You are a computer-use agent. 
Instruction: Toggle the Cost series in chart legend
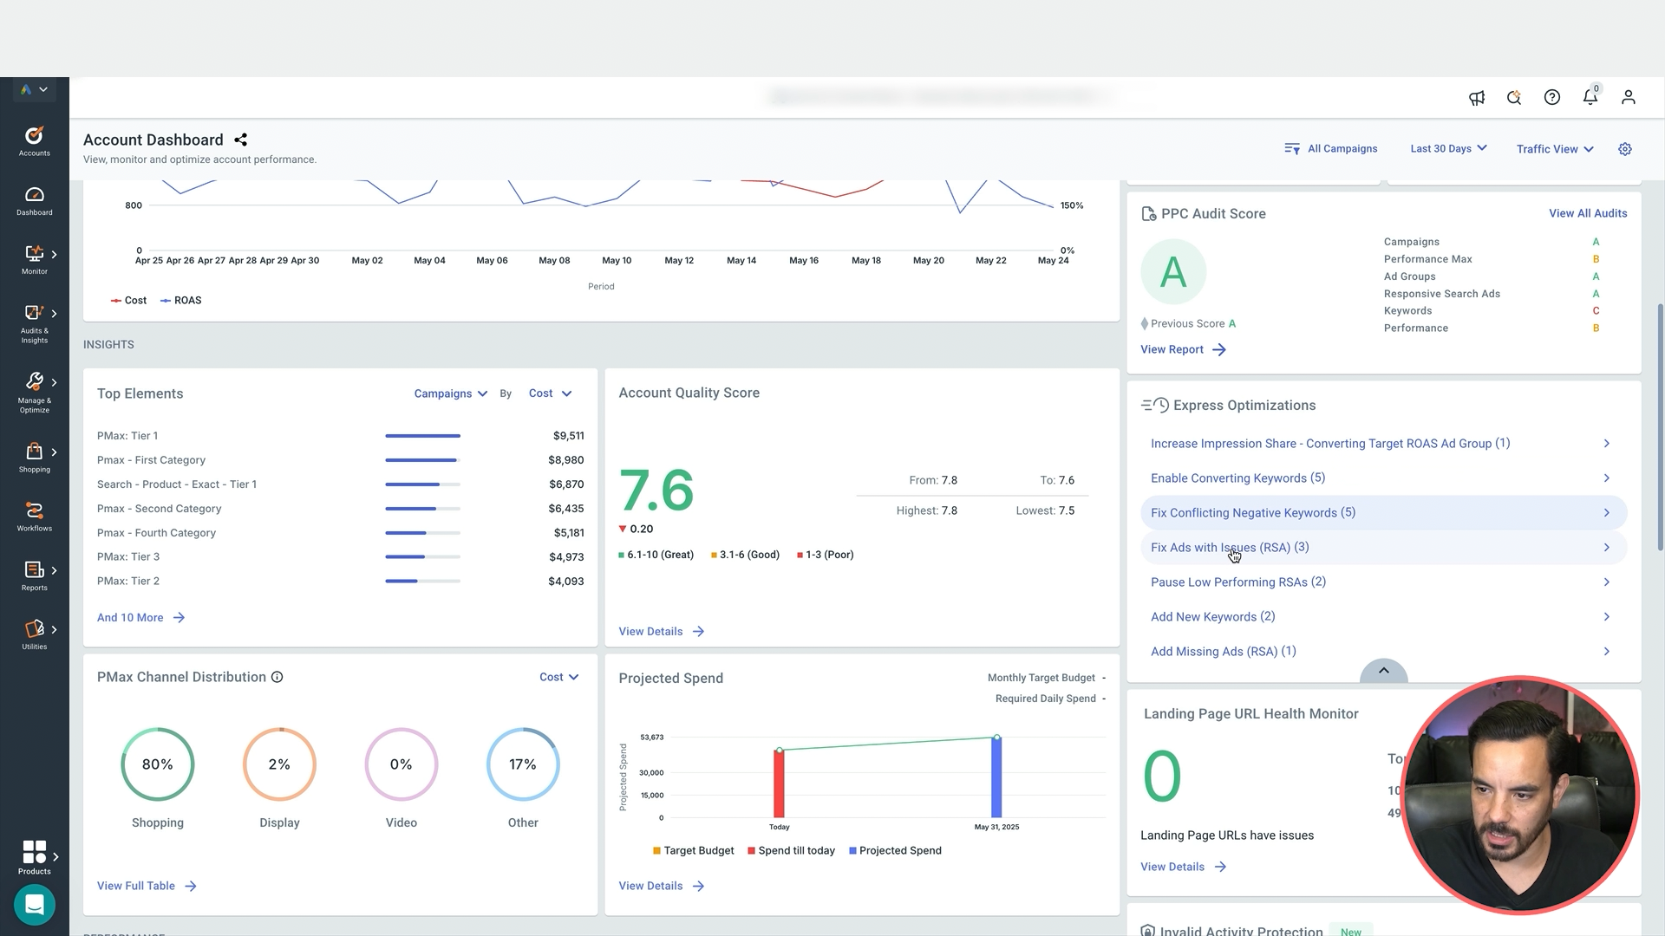click(x=128, y=301)
